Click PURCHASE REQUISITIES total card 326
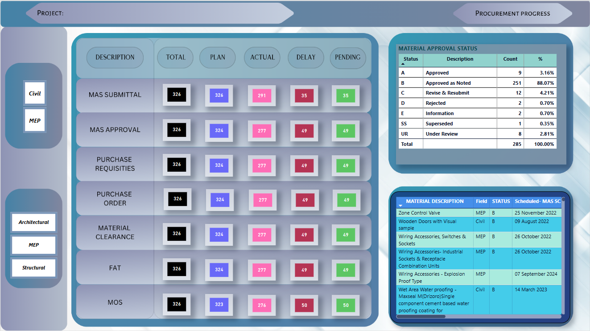 [177, 165]
